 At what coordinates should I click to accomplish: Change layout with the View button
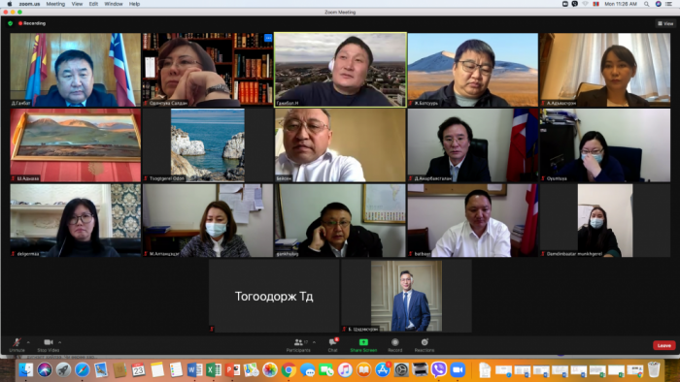[665, 23]
